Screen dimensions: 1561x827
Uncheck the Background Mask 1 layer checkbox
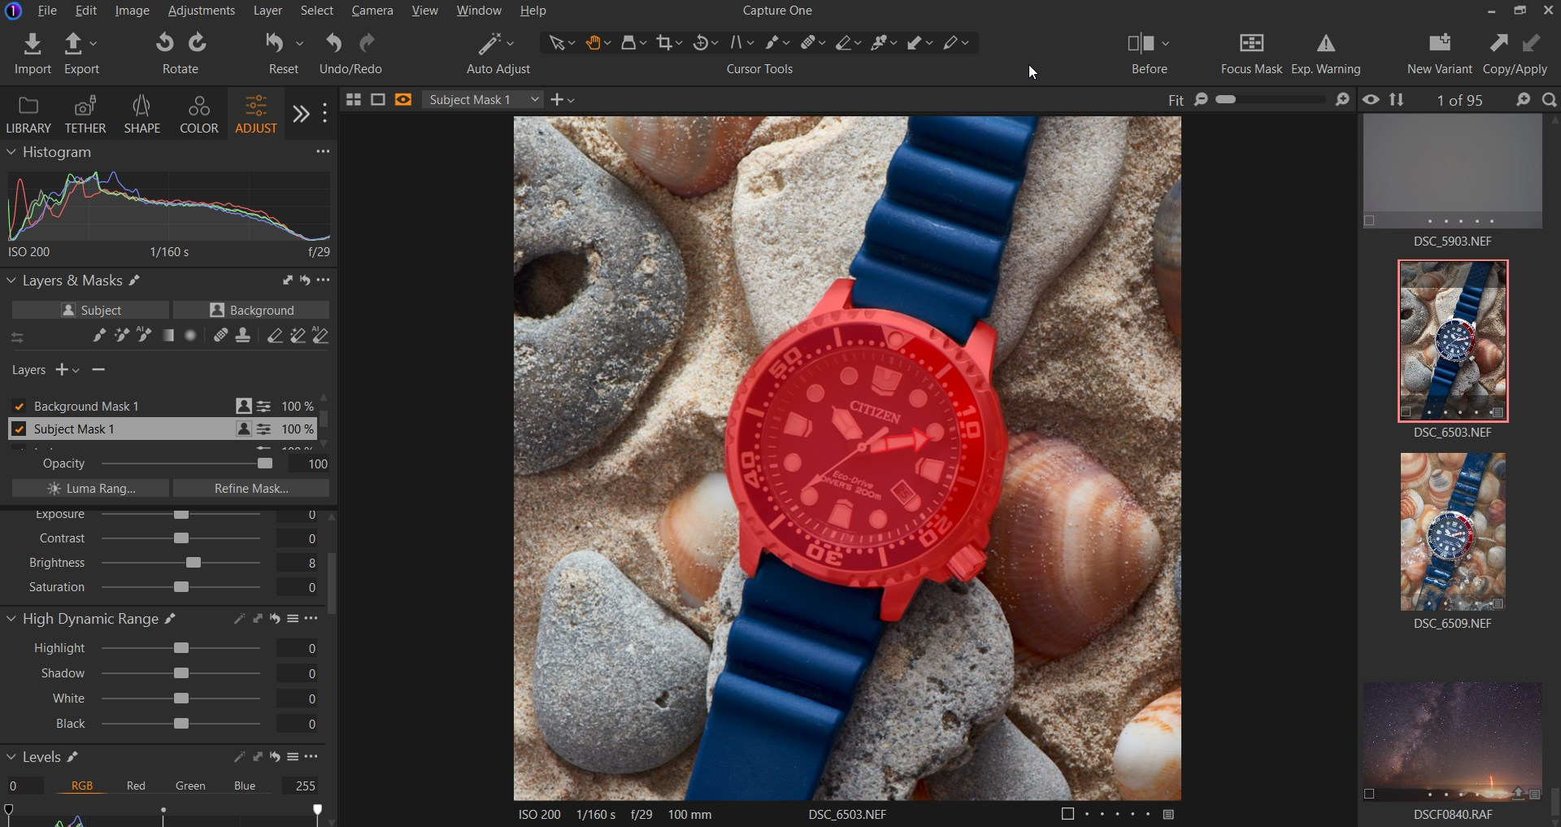[20, 407]
